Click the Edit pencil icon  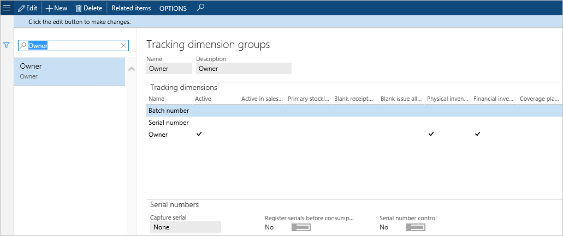tap(22, 8)
